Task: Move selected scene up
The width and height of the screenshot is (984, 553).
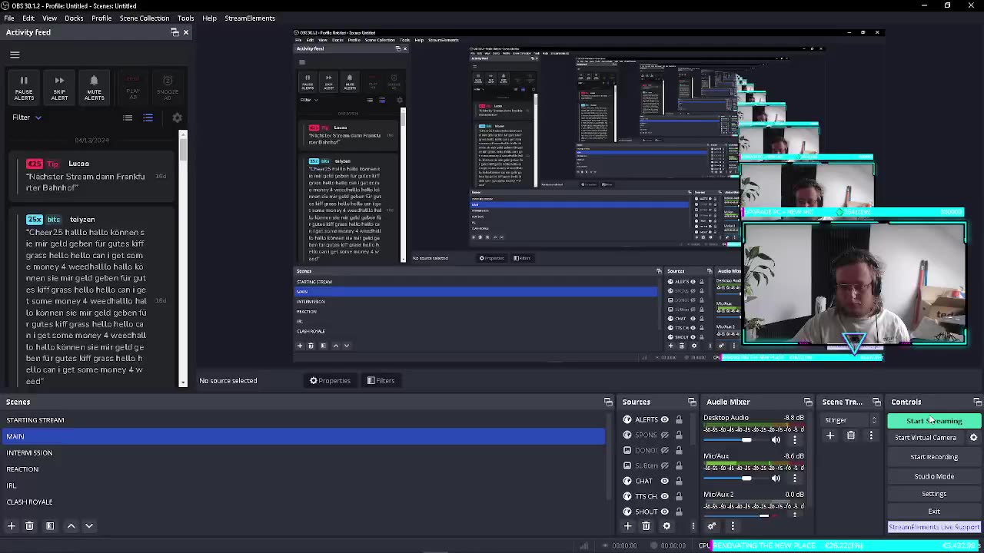Action: 71,526
